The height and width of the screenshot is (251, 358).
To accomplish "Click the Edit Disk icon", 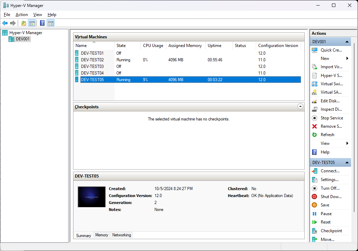I will coord(315,101).
